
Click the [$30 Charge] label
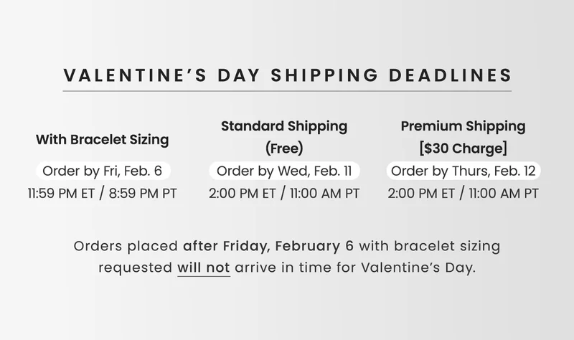click(464, 149)
